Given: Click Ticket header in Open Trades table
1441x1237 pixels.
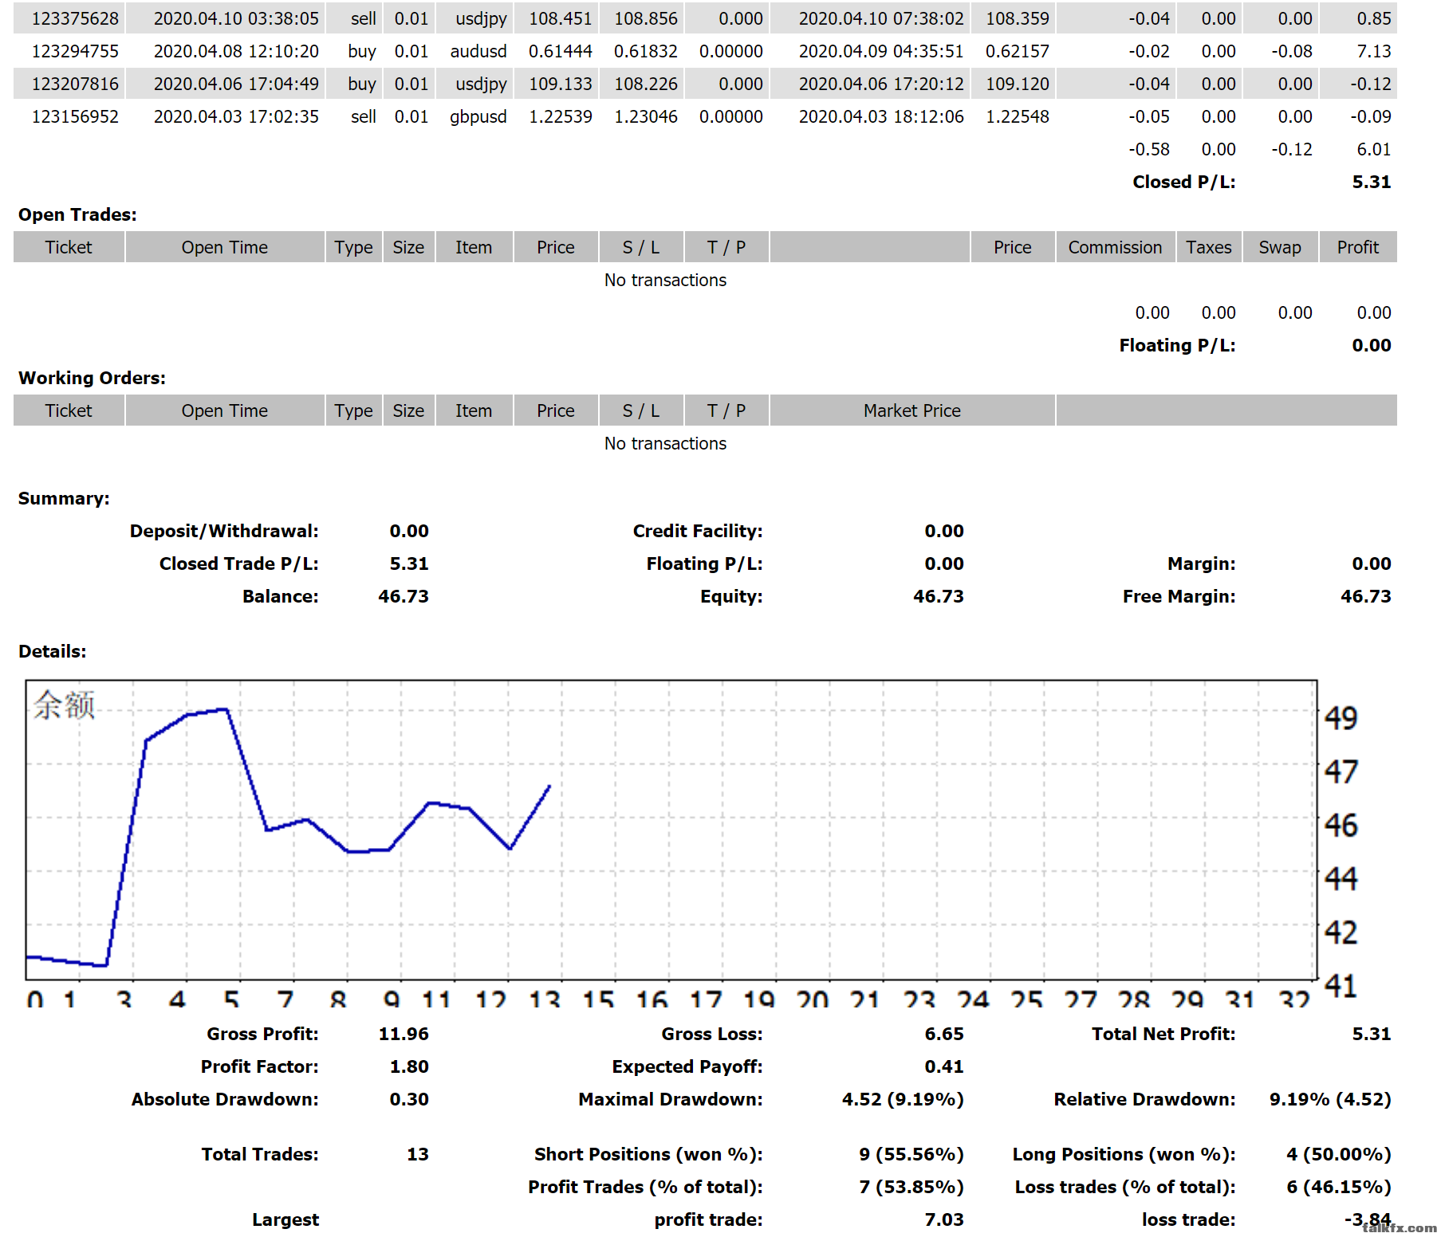Looking at the screenshot, I should click(x=69, y=247).
